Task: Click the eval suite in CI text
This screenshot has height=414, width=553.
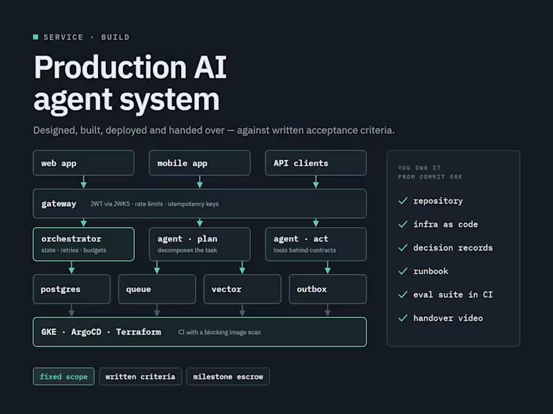Action: (x=453, y=295)
